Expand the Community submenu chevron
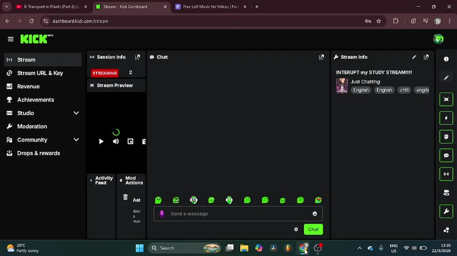 [x=76, y=140]
